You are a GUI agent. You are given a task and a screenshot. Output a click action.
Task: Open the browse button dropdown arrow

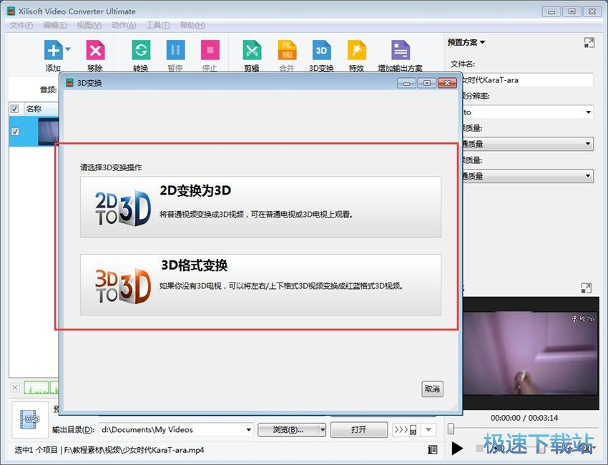click(x=323, y=430)
